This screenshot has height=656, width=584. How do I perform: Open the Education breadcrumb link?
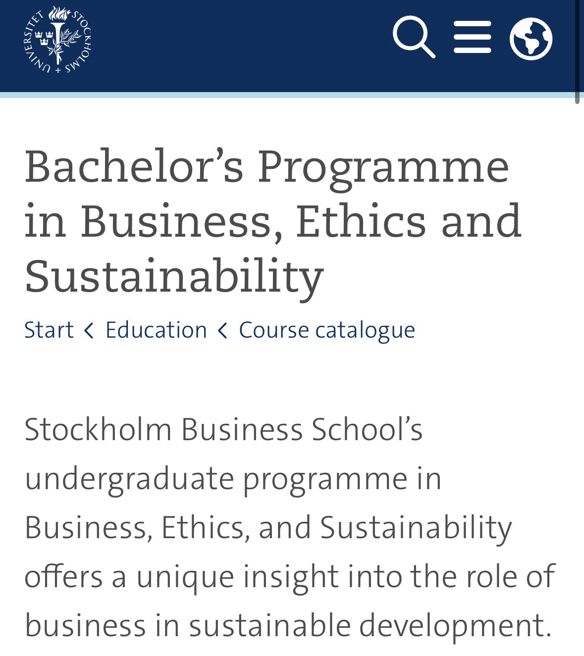point(156,330)
